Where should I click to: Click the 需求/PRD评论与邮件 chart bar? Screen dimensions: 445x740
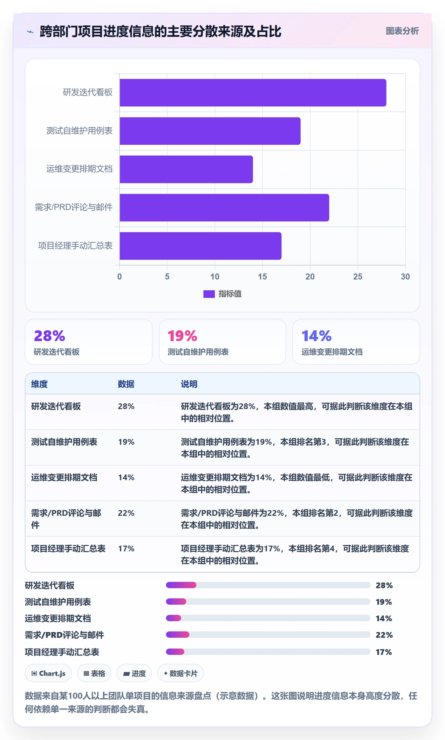[x=224, y=208]
